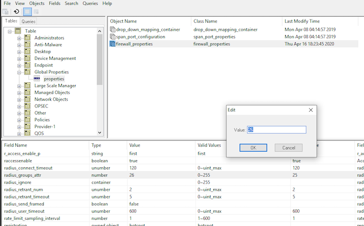Click the Large Scale Manager table icon
This screenshot has width=364, height=226.
click(27, 86)
